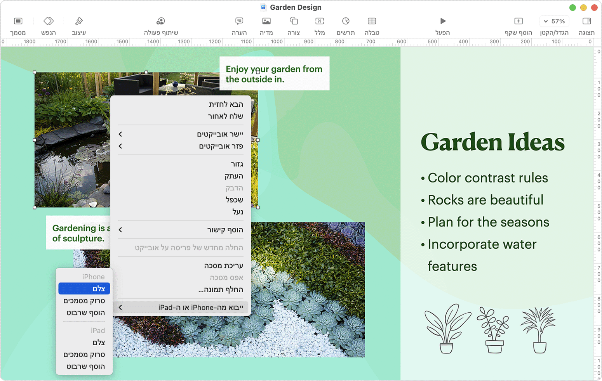Open the media (מדיה) icon
Screen dimensions: 602x381
pos(266,21)
